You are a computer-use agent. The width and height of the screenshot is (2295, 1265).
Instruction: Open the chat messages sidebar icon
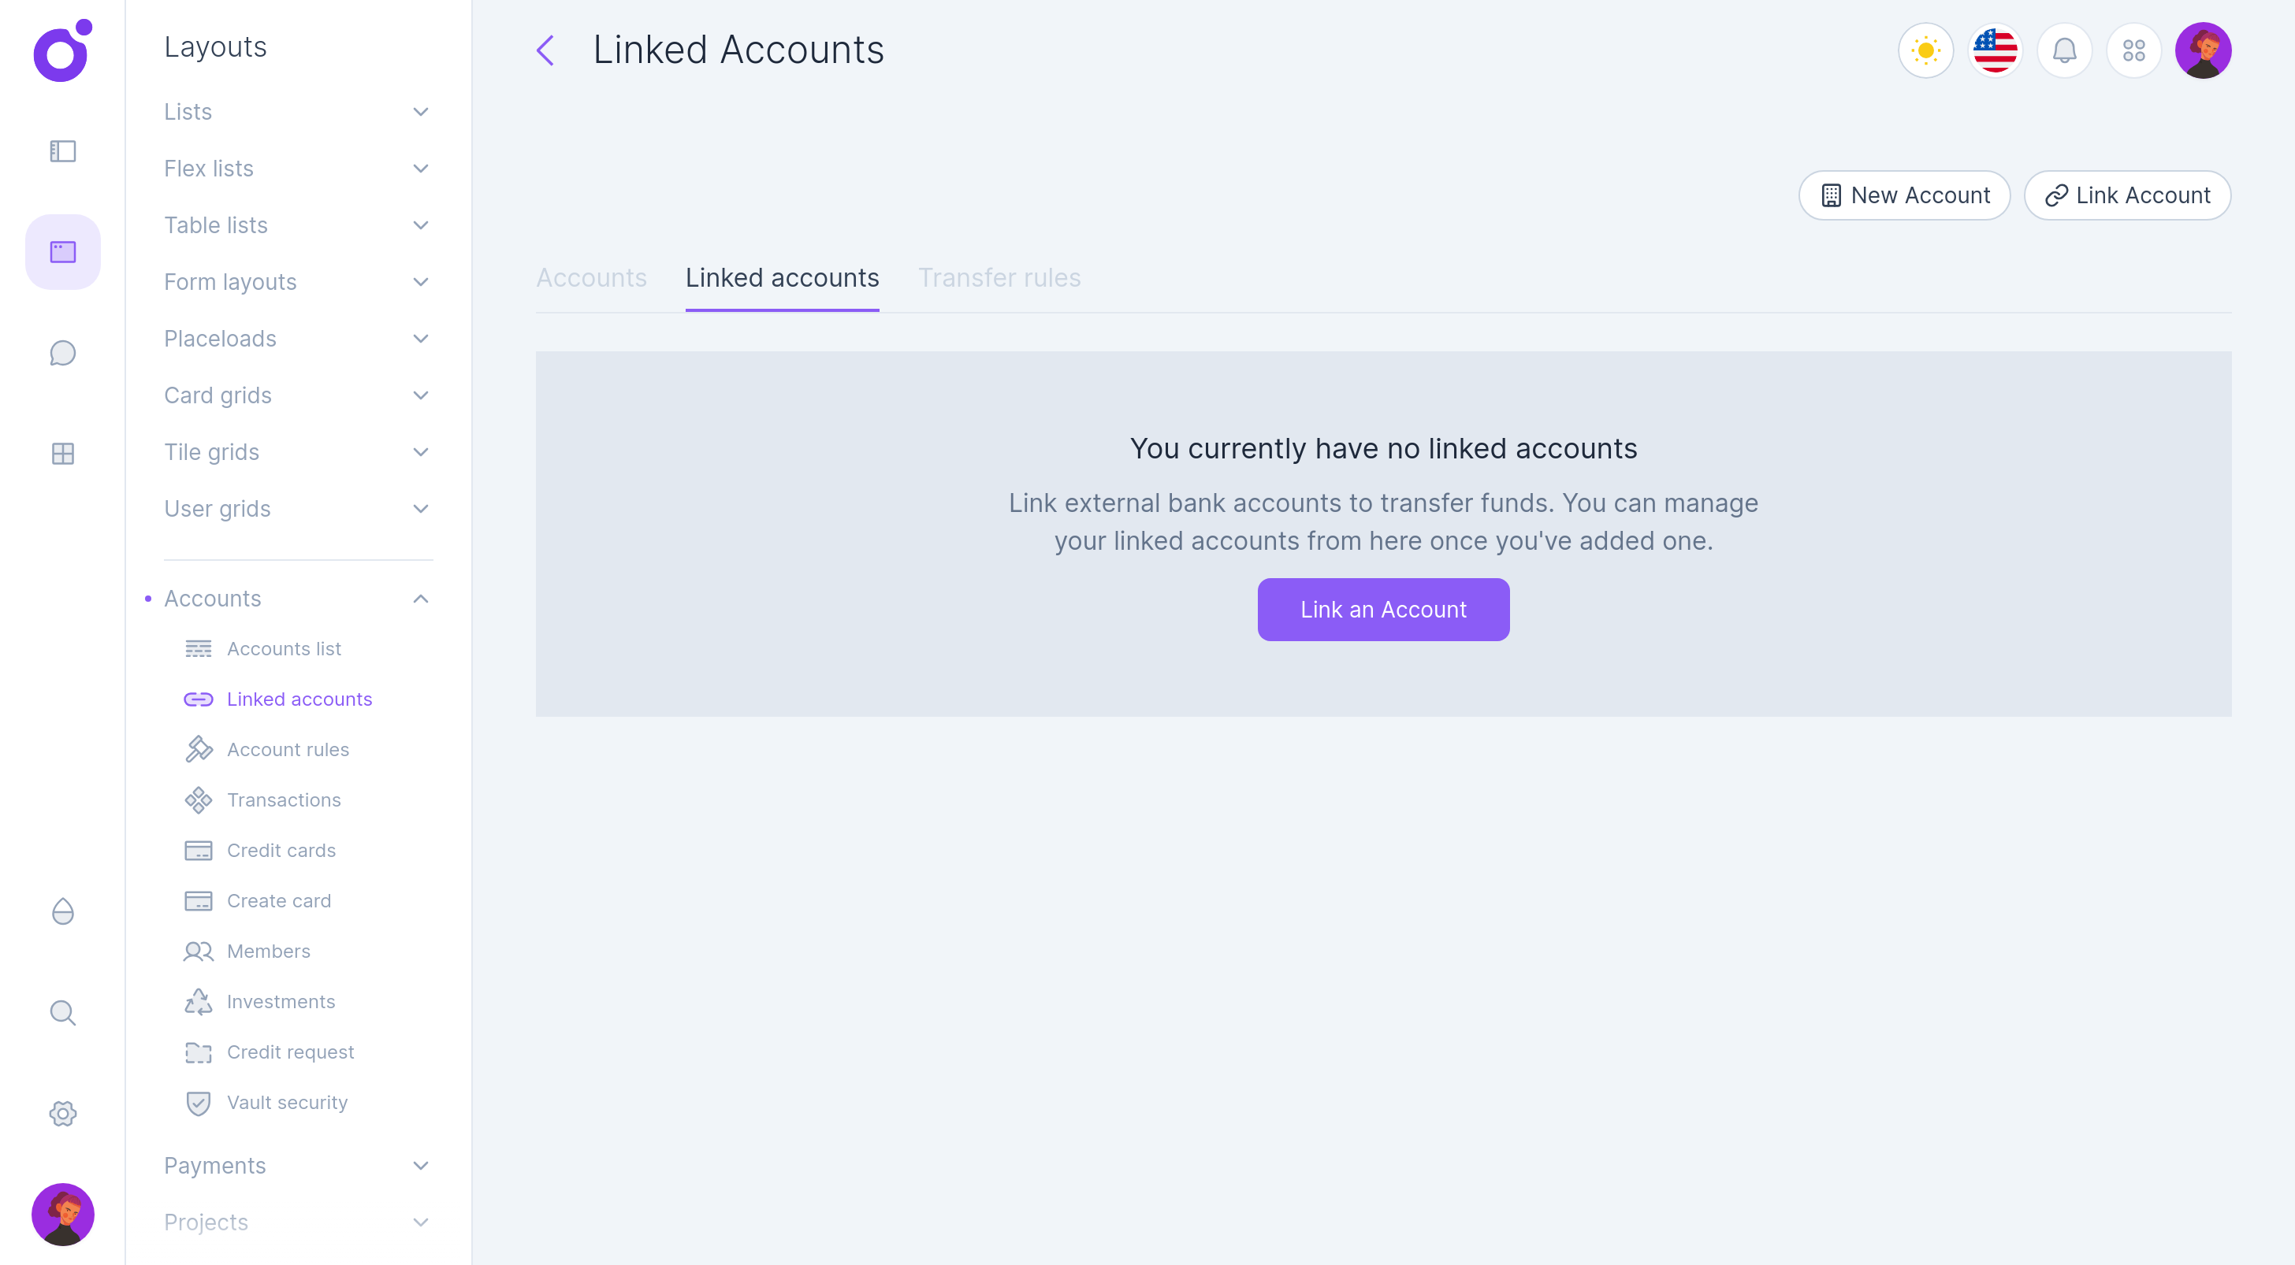(62, 353)
